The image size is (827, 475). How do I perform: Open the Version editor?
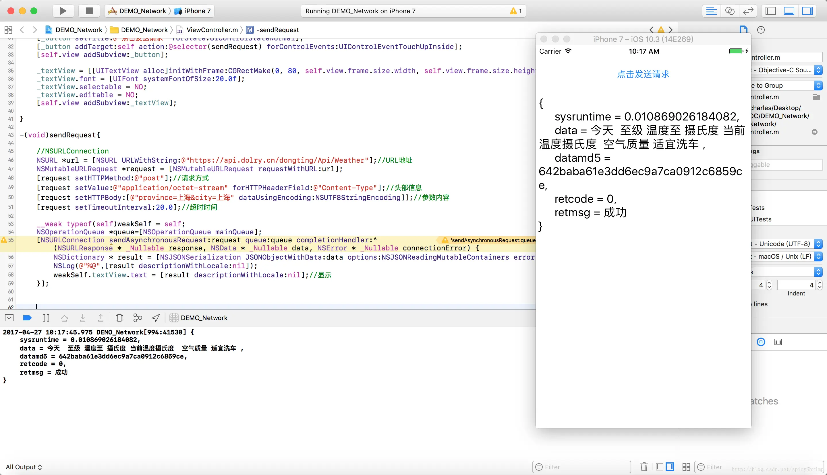click(748, 11)
